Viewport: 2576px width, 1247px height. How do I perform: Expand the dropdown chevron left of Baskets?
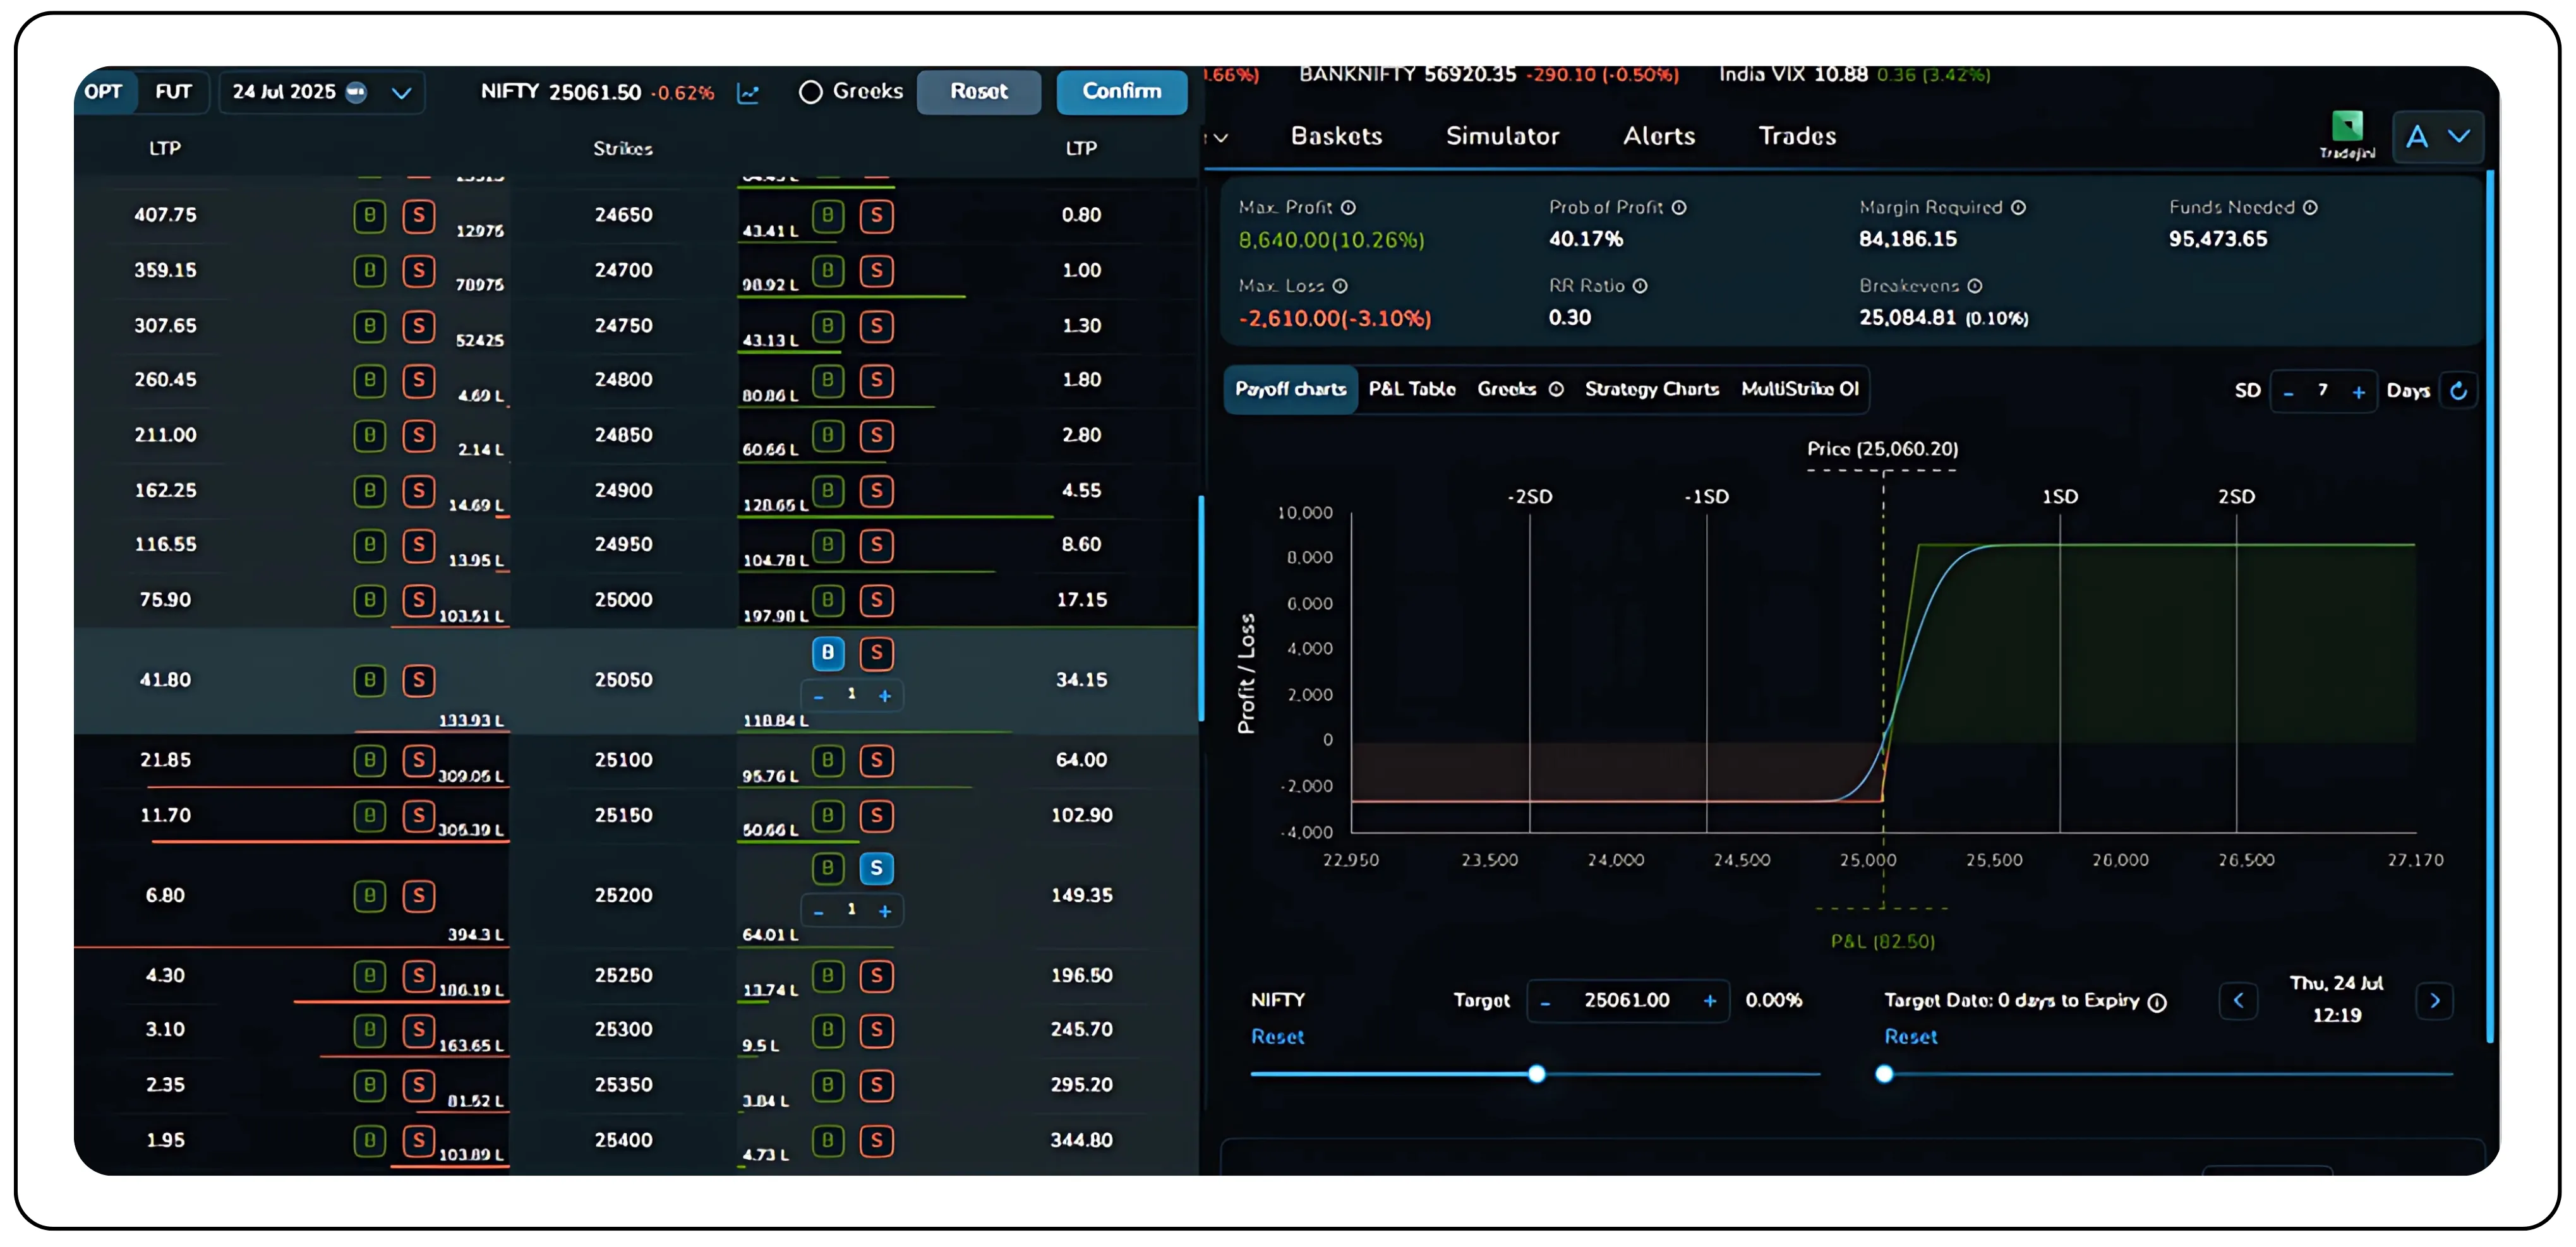click(x=1222, y=137)
